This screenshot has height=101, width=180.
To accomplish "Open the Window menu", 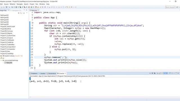I will (42, 4).
